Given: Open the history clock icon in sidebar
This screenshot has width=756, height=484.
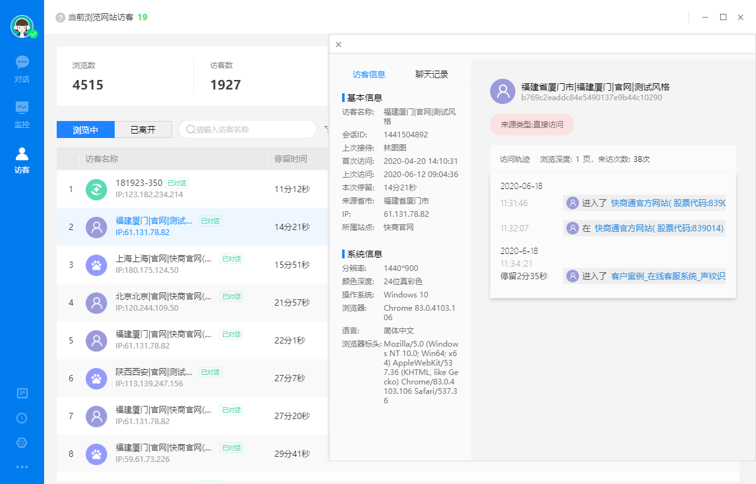Looking at the screenshot, I should click(x=22, y=418).
